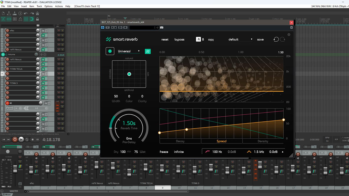Open the Track menu
This screenshot has height=196, width=349.
click(x=39, y=6)
